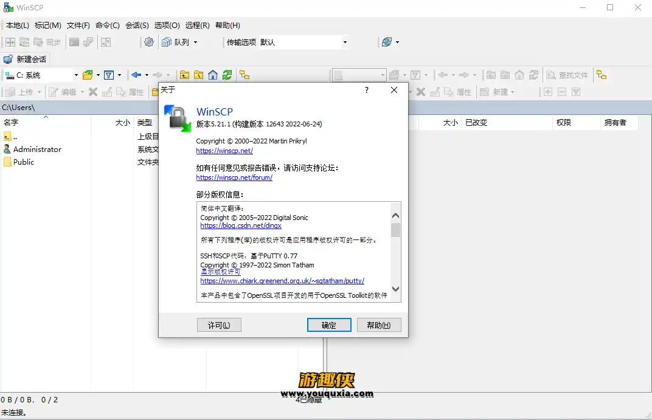Expand the 队列 queue dropdown arrow
Screen dimensions: 652x420
point(195,42)
